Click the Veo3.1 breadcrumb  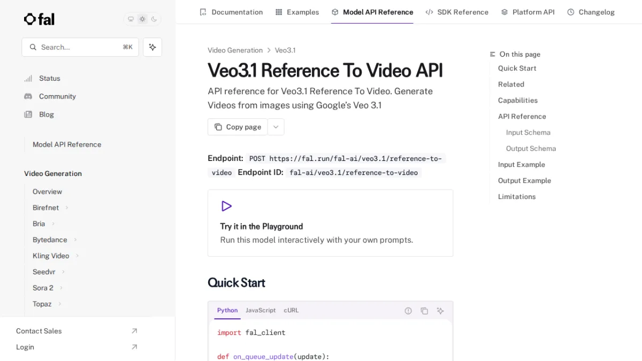tap(285, 50)
